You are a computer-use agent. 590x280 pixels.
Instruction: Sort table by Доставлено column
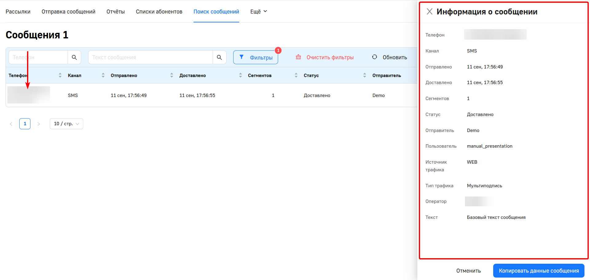click(x=240, y=75)
